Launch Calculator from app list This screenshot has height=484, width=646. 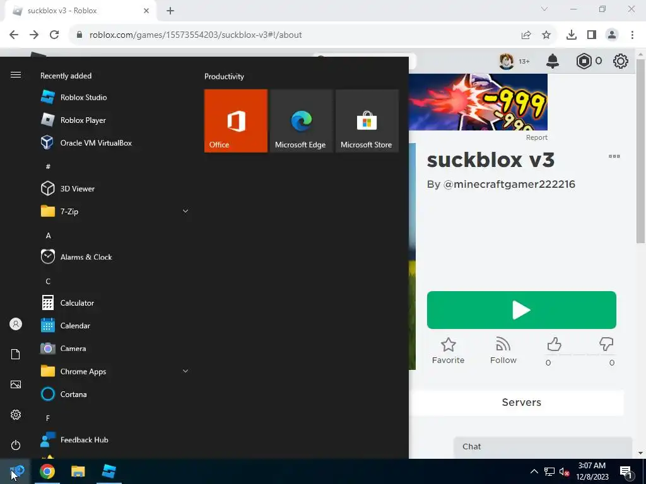tap(68, 303)
